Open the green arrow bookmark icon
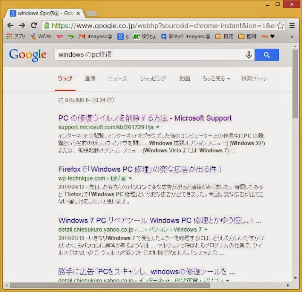The height and width of the screenshot is (292, 302). click(x=71, y=36)
